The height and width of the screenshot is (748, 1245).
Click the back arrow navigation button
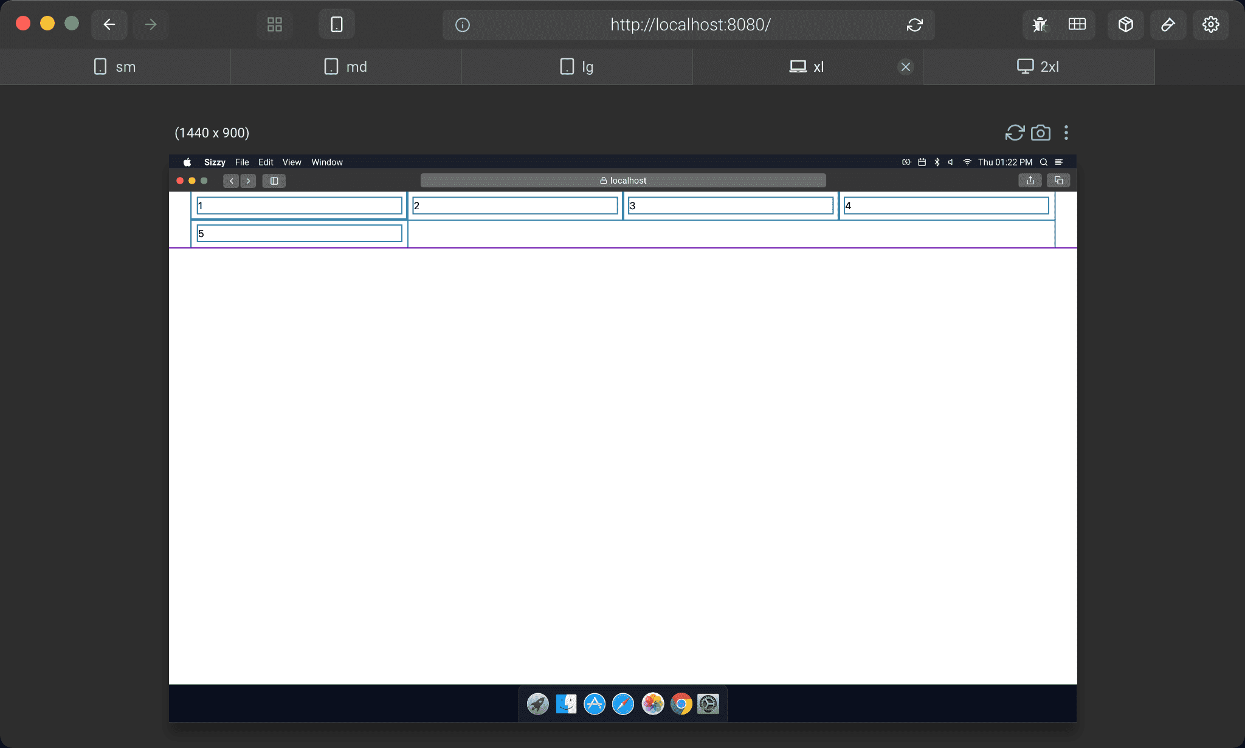[109, 24]
